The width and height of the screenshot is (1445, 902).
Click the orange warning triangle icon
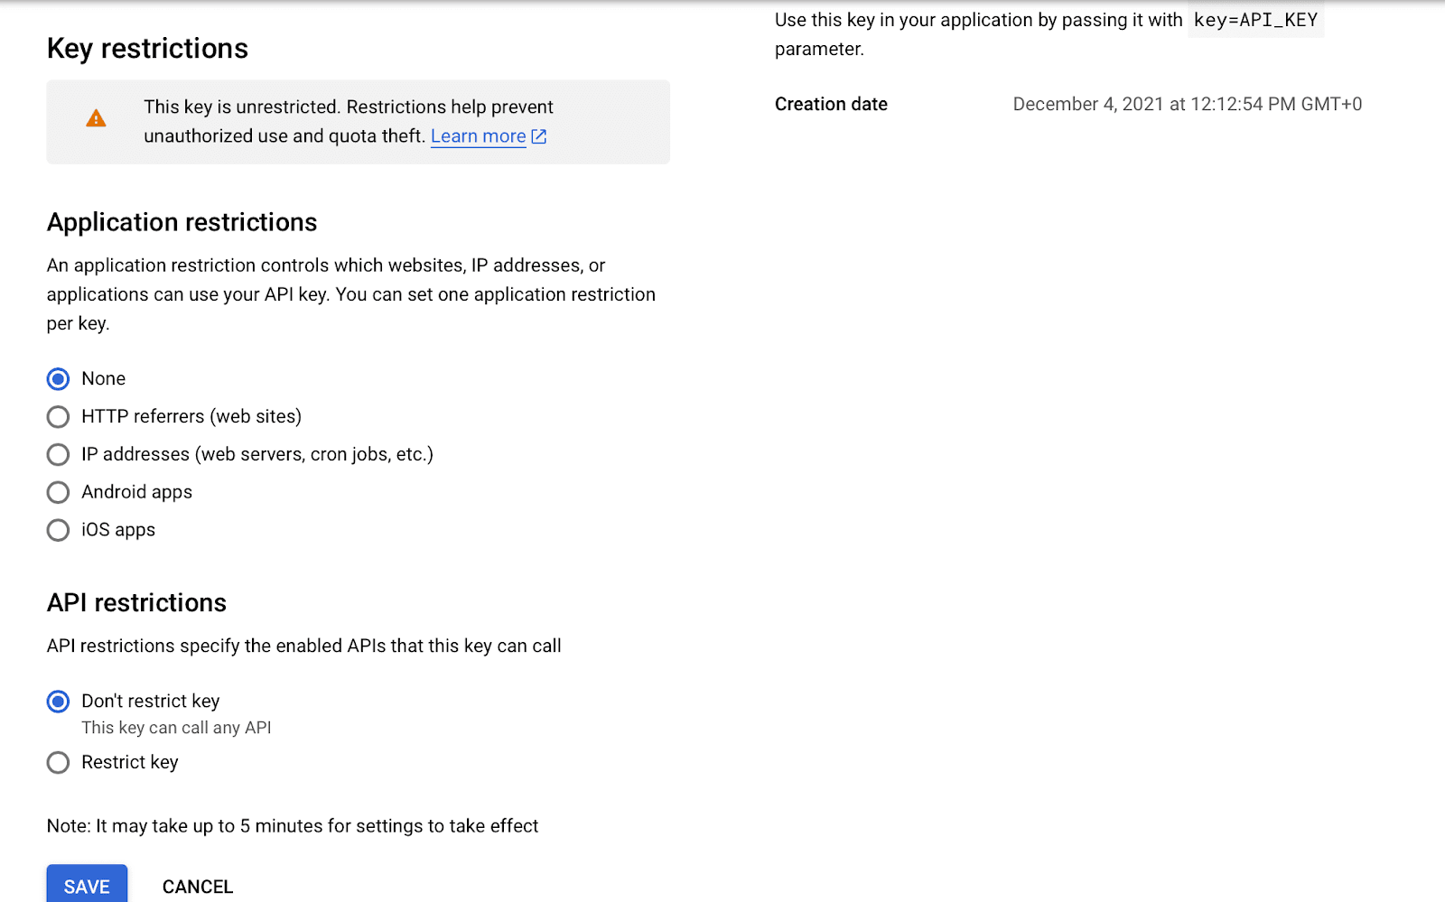(96, 118)
